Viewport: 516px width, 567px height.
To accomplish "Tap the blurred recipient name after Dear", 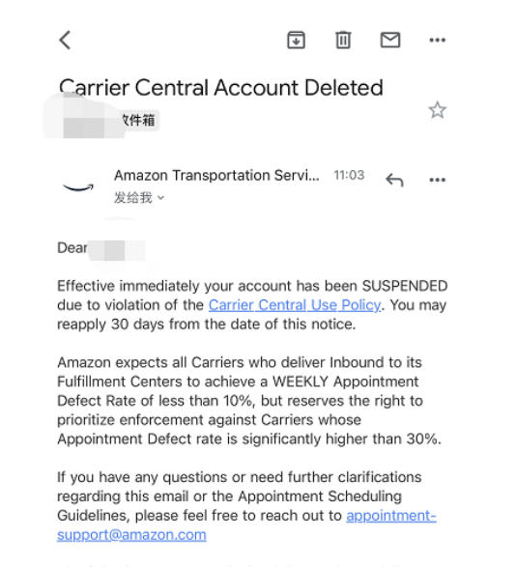I will click(x=117, y=250).
